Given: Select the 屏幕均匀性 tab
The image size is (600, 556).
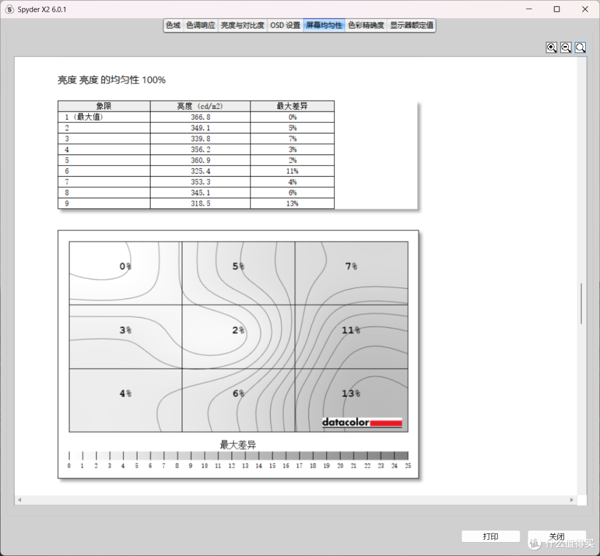Looking at the screenshot, I should [324, 25].
